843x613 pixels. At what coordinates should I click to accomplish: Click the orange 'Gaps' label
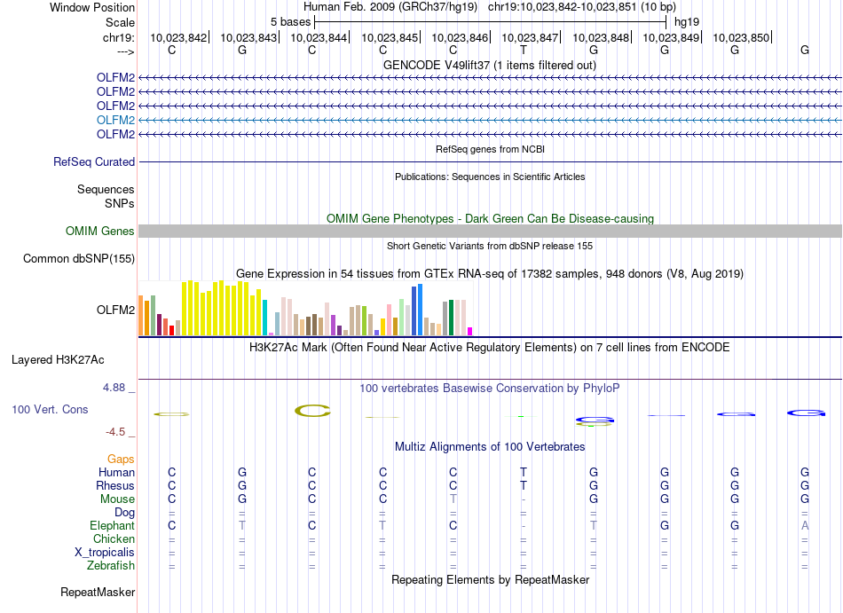(x=121, y=459)
